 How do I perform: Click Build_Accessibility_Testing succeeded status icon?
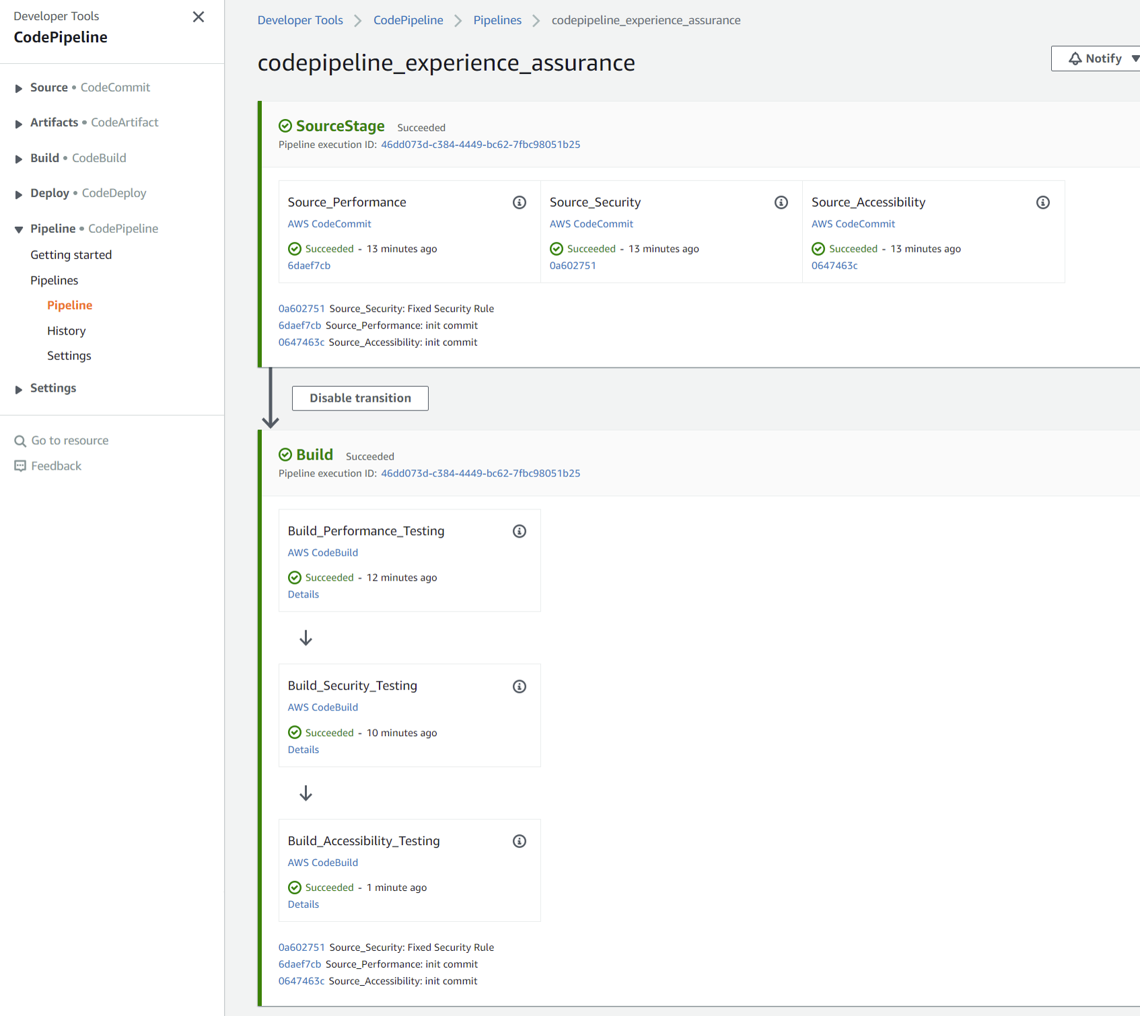coord(295,887)
